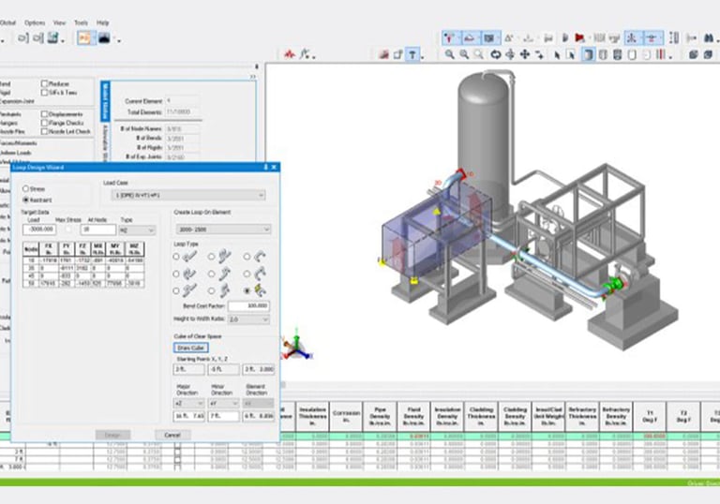The width and height of the screenshot is (720, 504).
Task: Open the Options menu
Action: pyautogui.click(x=35, y=22)
